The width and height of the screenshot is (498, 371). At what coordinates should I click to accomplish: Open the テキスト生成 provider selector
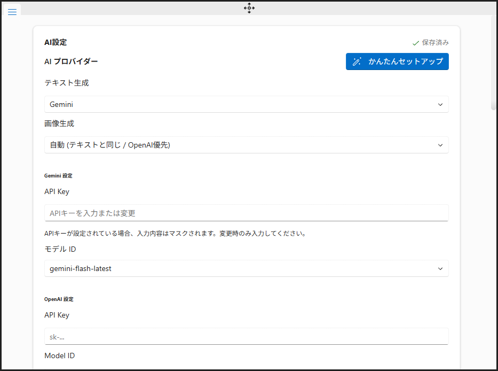246,104
